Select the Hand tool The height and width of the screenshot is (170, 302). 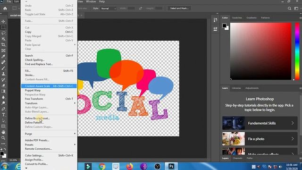click(3, 132)
